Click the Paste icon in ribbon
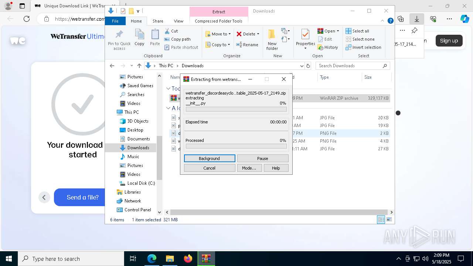Screen dimensions: 473x266 pyautogui.click(x=155, y=38)
